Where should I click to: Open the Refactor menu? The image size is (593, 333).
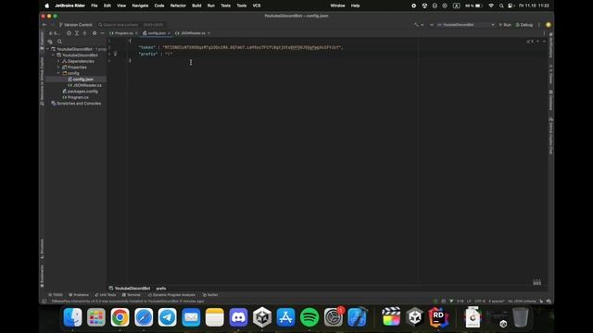(x=178, y=6)
